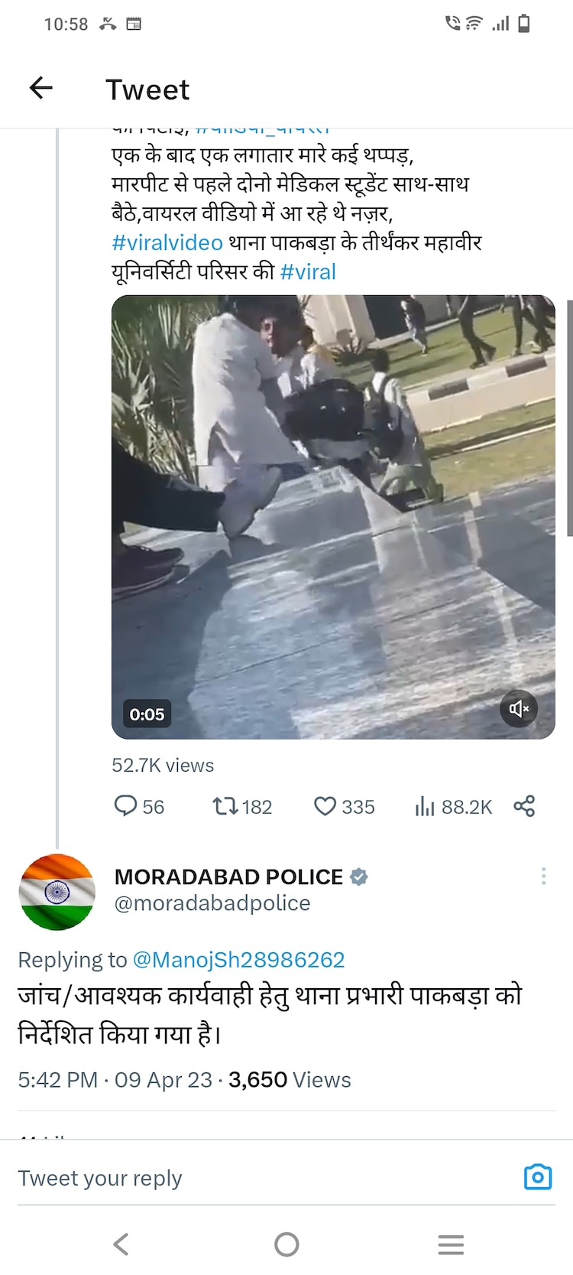Open @ManojSh28986262 mention link
This screenshot has height=1275, width=573.
point(238,960)
